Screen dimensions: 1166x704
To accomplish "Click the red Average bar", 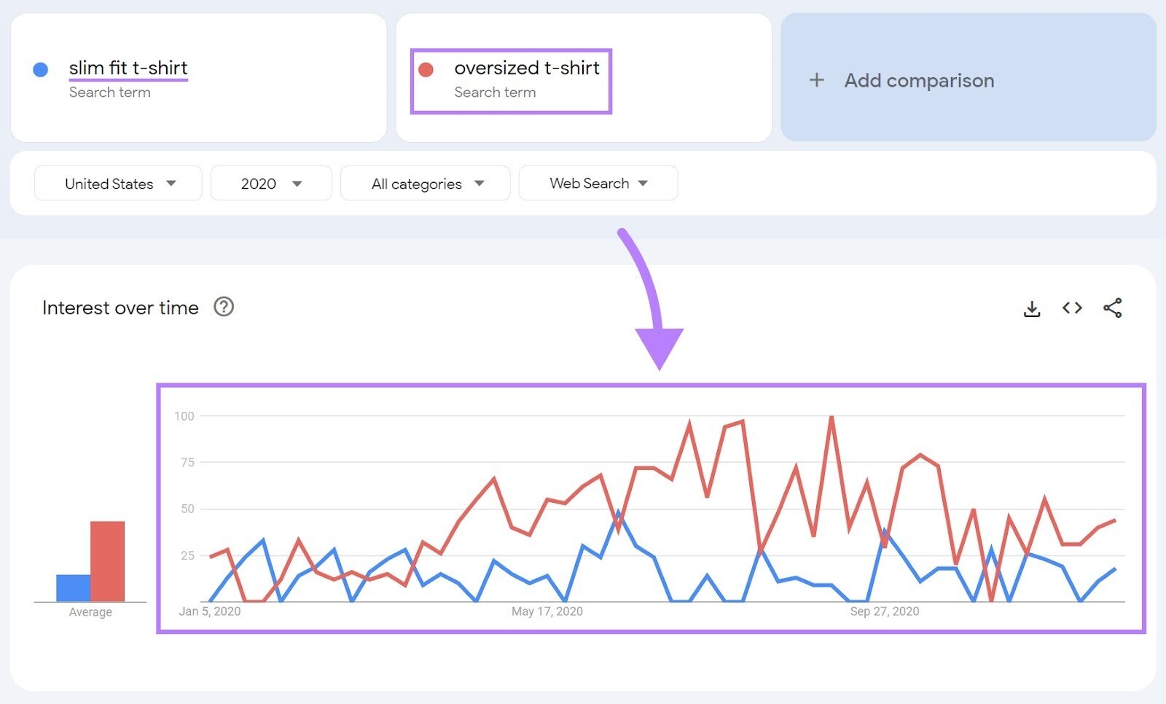I will point(107,561).
